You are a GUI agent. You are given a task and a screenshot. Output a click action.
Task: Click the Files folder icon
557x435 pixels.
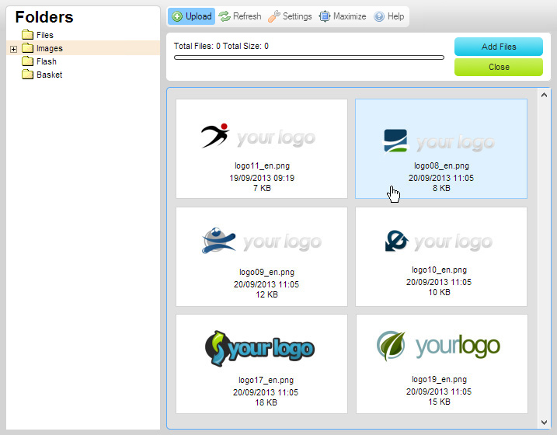point(27,35)
